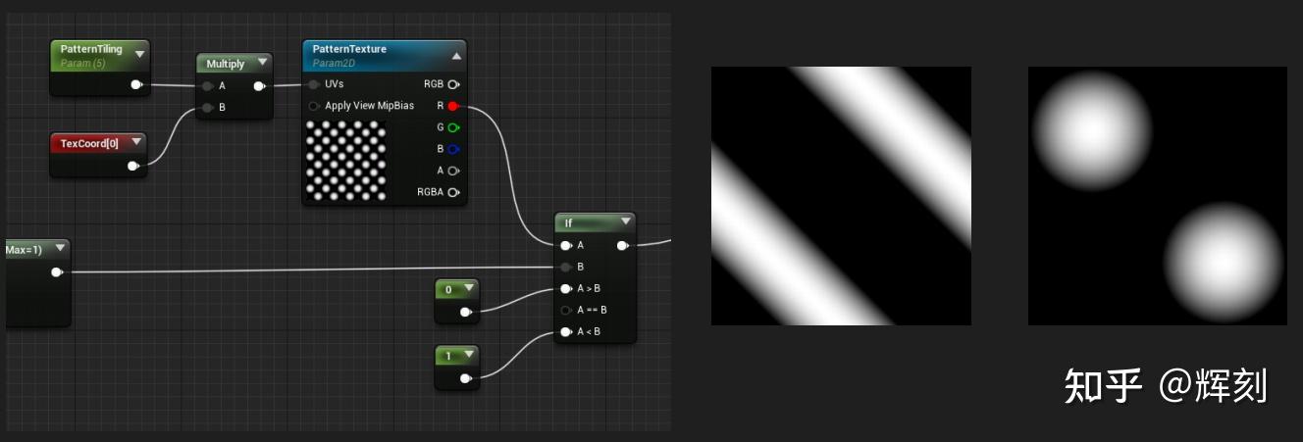
Task: Click If node output pin
Action: click(x=622, y=246)
